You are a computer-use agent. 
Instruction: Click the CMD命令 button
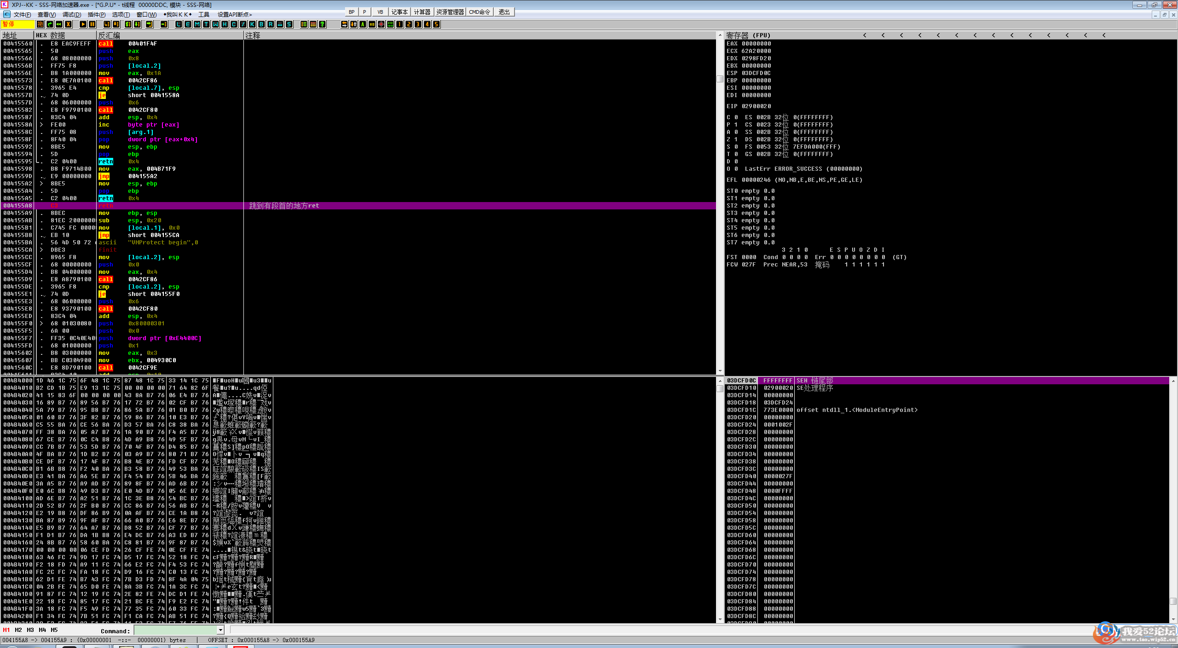(x=479, y=12)
